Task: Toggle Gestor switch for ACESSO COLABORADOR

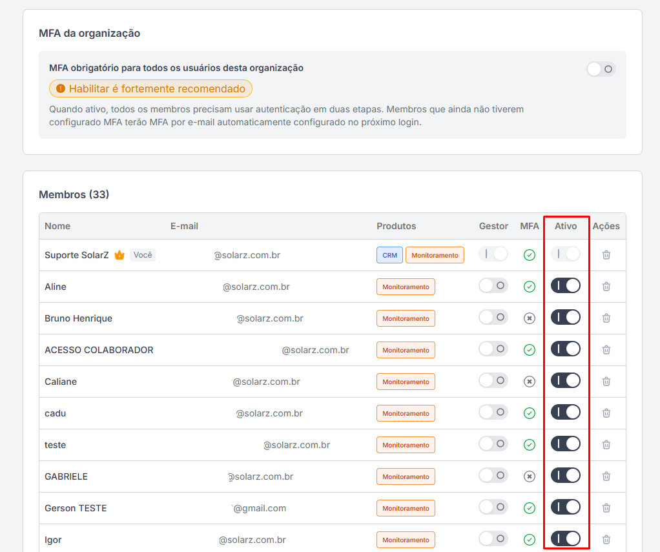Action: coord(493,349)
